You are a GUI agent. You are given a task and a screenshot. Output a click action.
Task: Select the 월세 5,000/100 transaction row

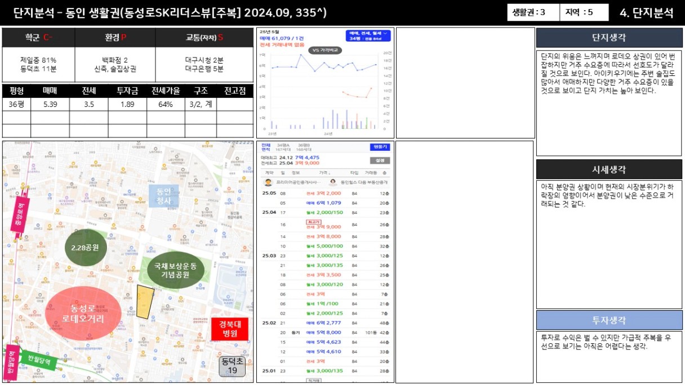pos(325,246)
